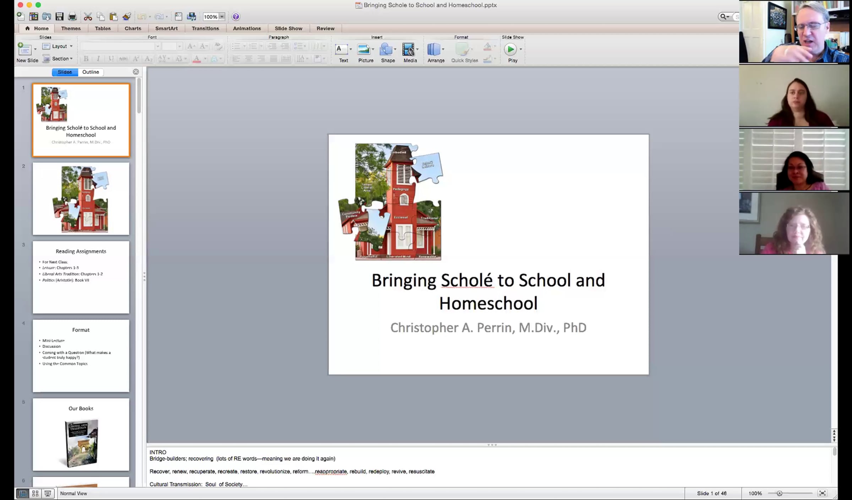This screenshot has width=852, height=500.
Task: Click the slide sections toggle icon beside standard toolbar
Action: pos(179,16)
